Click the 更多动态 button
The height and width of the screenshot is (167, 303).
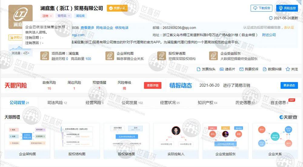[x=289, y=85]
